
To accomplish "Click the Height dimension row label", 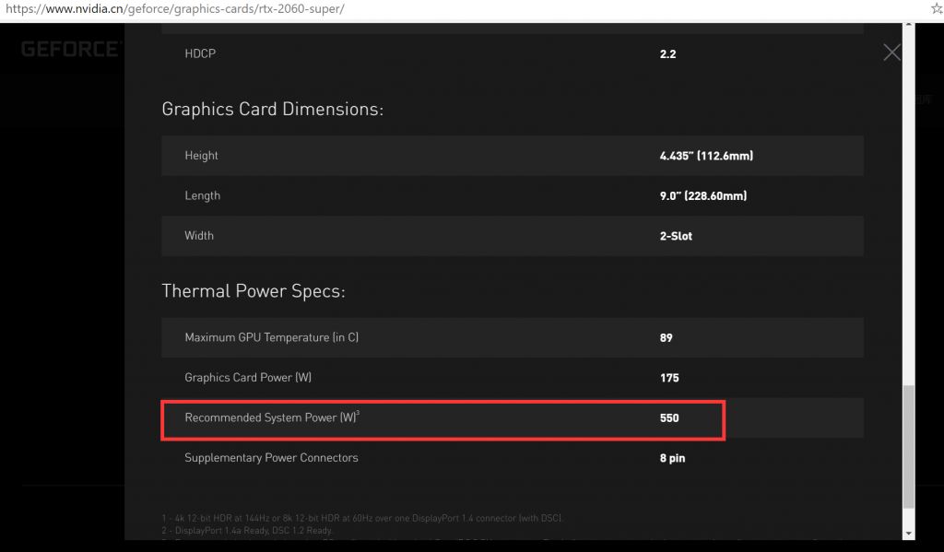I will coord(201,156).
